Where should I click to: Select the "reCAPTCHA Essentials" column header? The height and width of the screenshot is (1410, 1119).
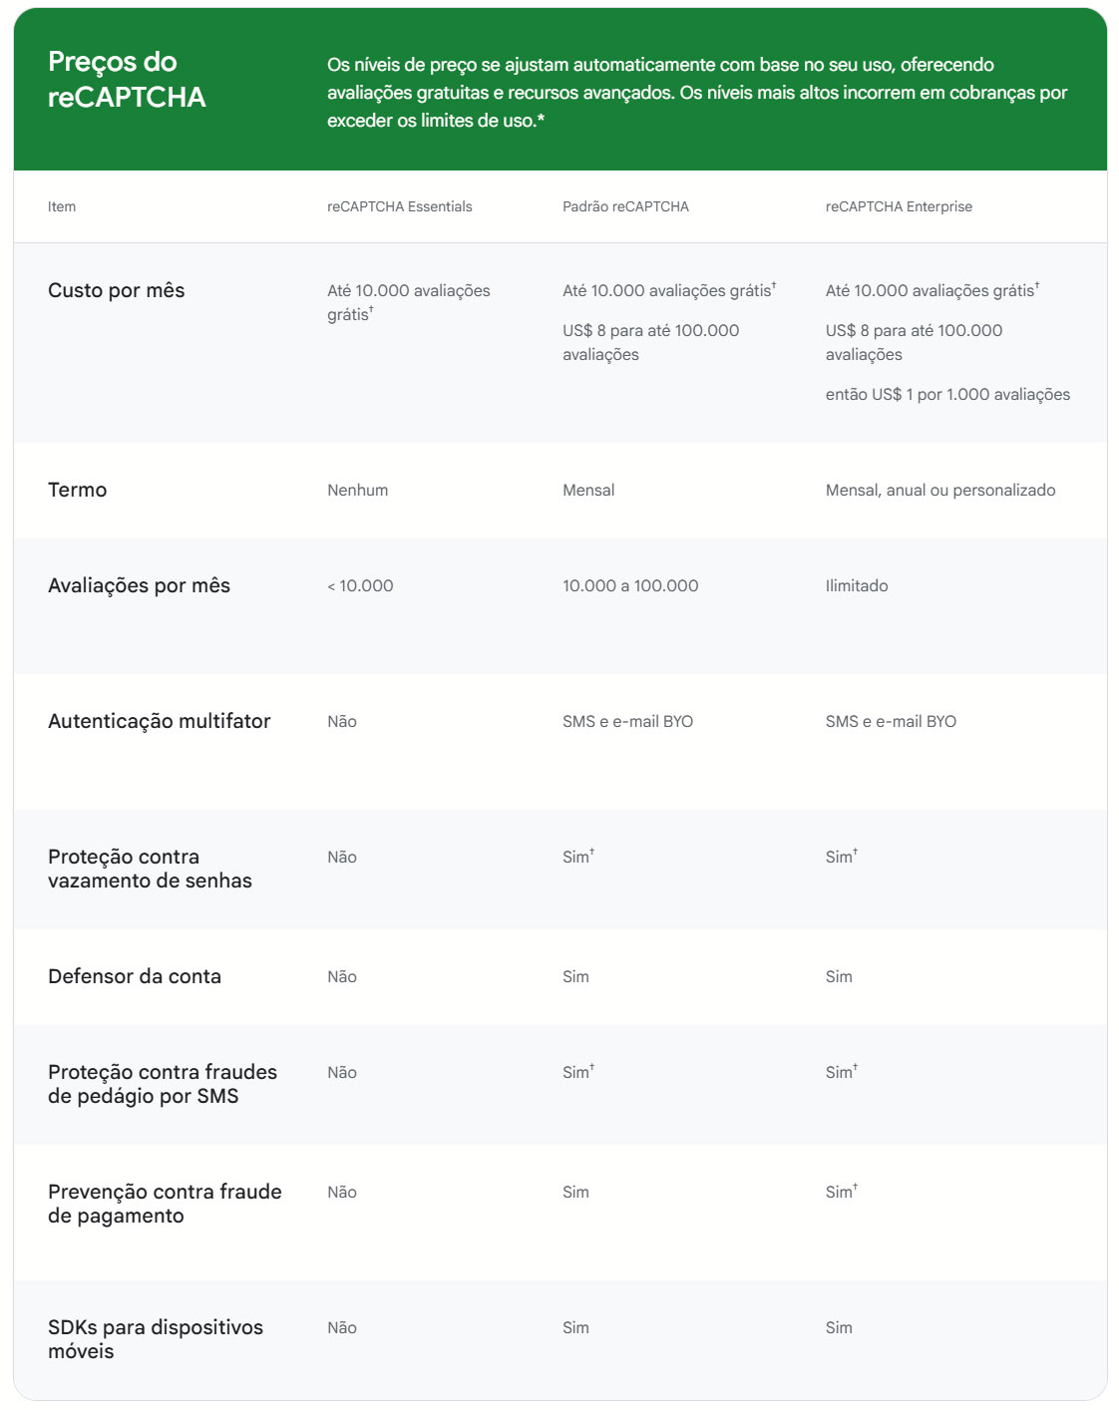(x=399, y=206)
